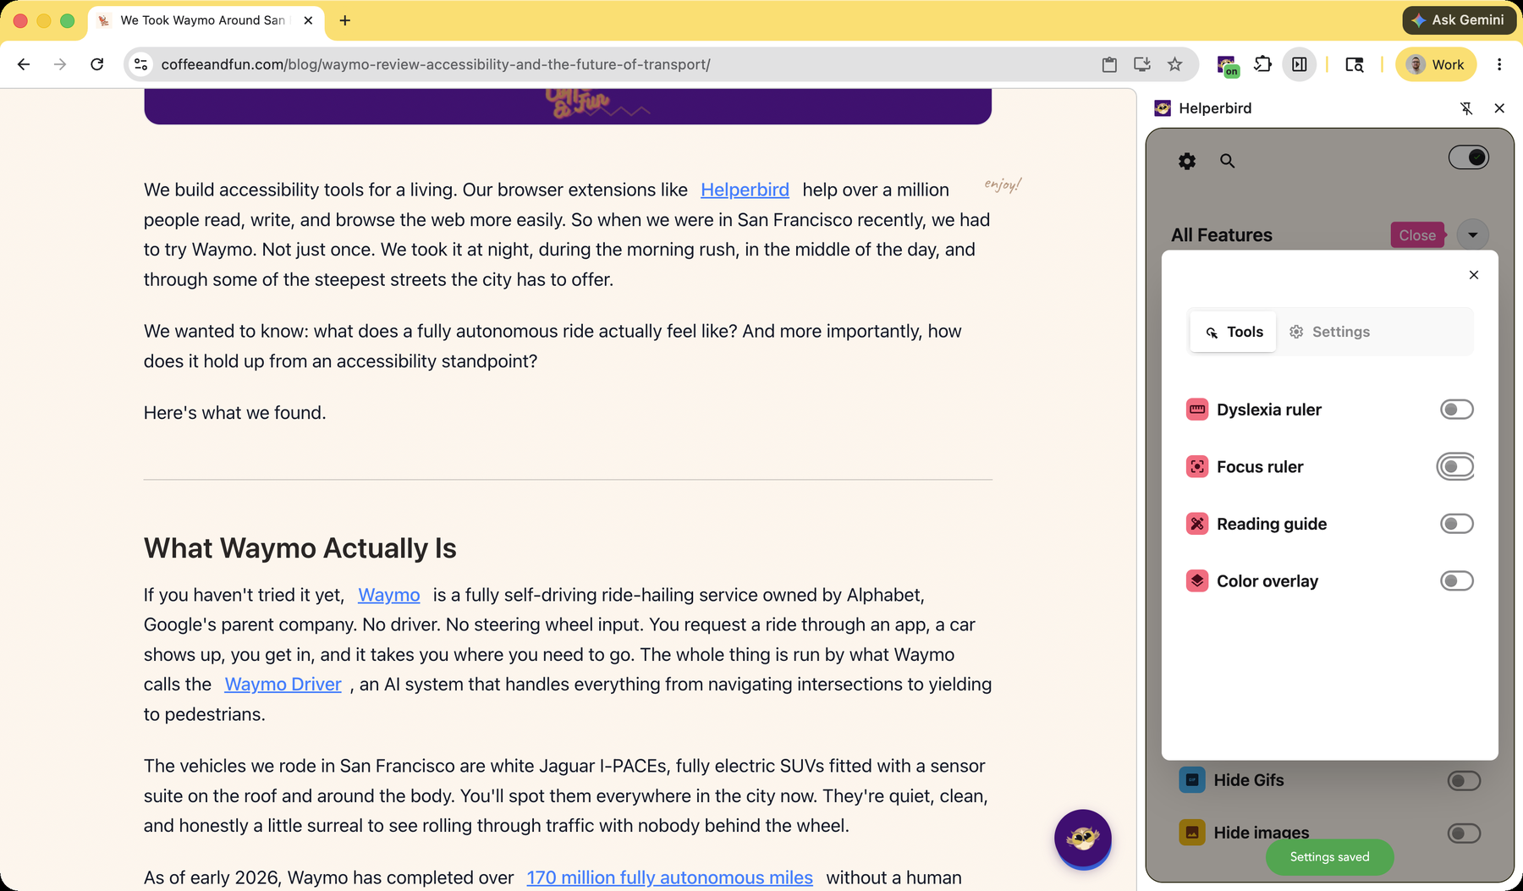Follow the Helperbird link in the article
Screen dimensions: 1523x891
pos(745,190)
